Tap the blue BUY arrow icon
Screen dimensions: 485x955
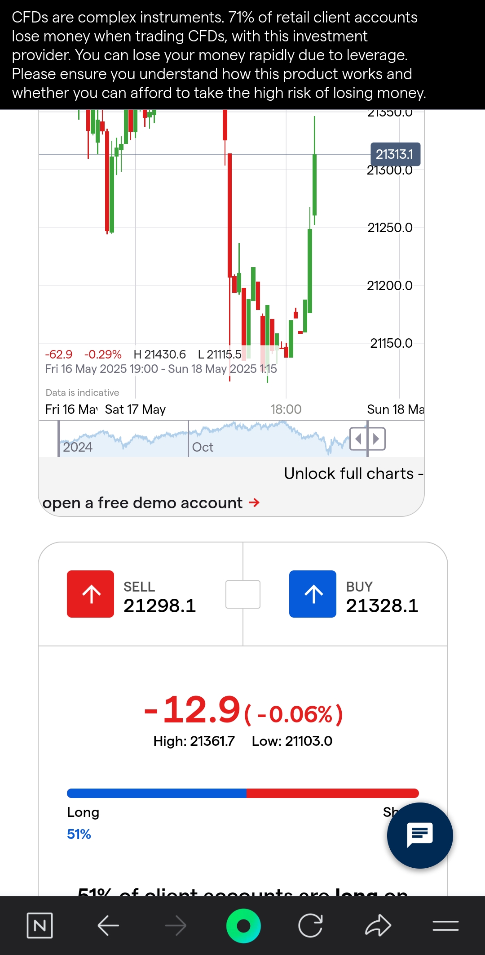[313, 594]
